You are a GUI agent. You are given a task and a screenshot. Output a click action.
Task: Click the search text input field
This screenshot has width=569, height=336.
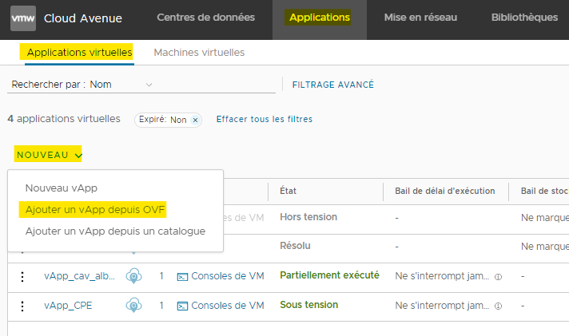tap(216, 85)
